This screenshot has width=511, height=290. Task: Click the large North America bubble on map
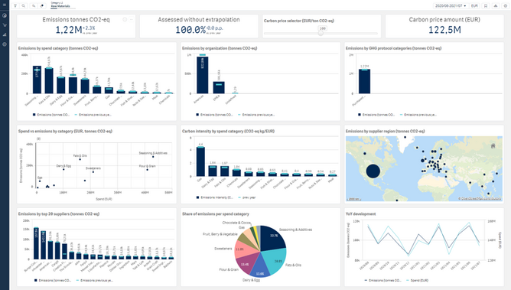point(373,171)
